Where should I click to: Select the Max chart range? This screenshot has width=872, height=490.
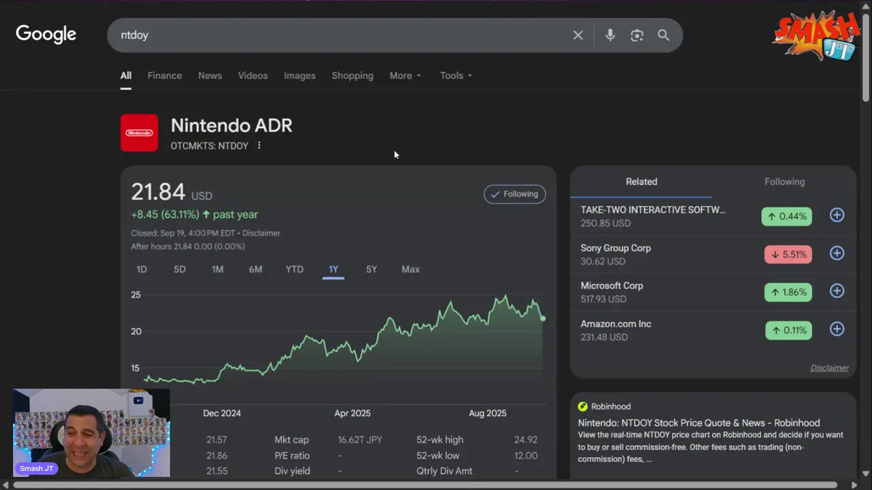(x=410, y=269)
